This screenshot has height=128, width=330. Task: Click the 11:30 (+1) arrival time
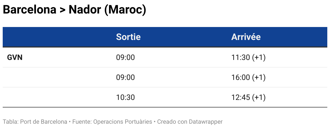point(248,58)
